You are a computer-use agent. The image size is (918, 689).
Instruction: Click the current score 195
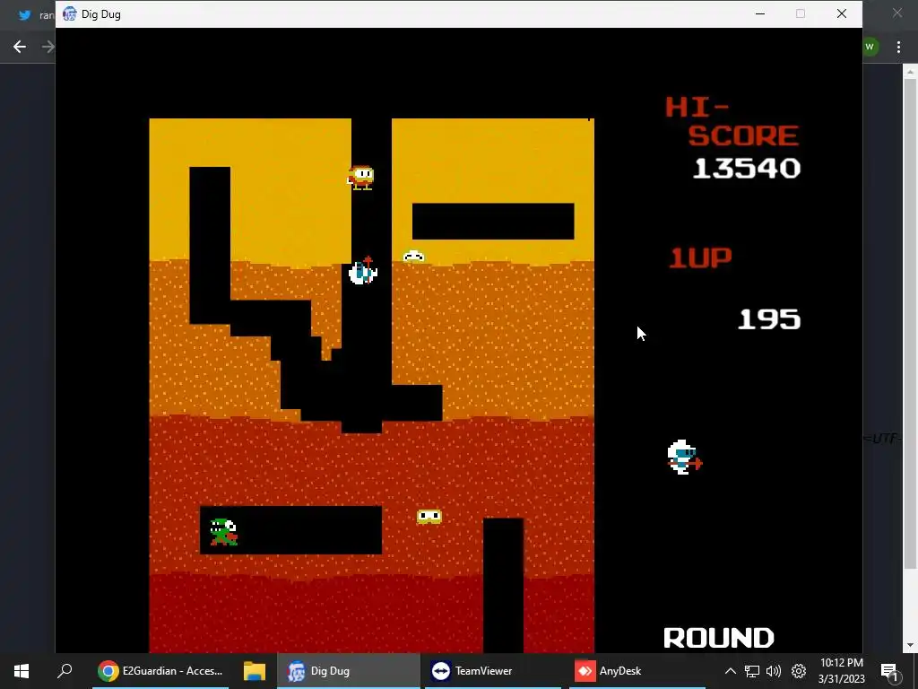coord(769,319)
